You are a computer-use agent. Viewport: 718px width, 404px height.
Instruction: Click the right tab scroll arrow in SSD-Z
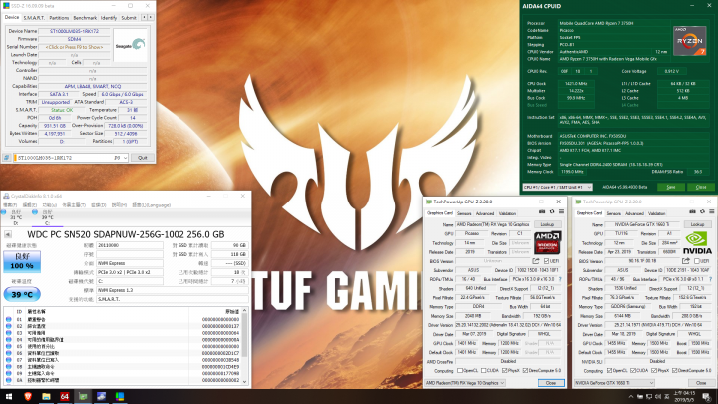click(x=151, y=17)
